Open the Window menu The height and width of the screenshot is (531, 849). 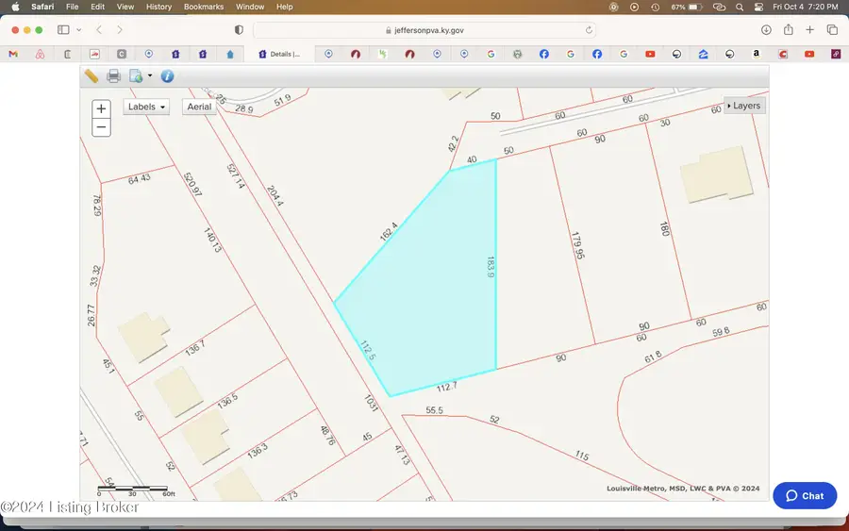point(250,7)
